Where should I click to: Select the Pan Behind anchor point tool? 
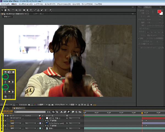[20, 10]
